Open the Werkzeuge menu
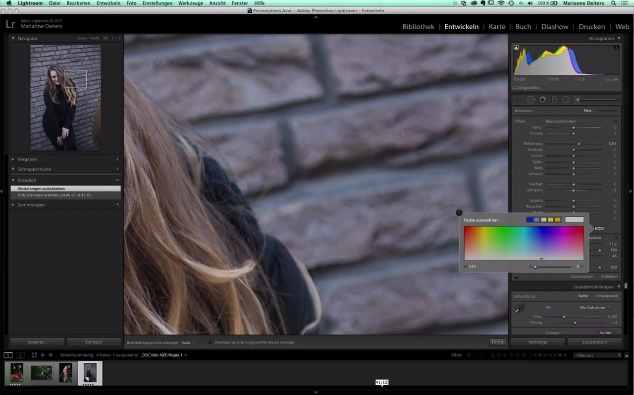Screen dimensions: 634x395 (191, 3)
